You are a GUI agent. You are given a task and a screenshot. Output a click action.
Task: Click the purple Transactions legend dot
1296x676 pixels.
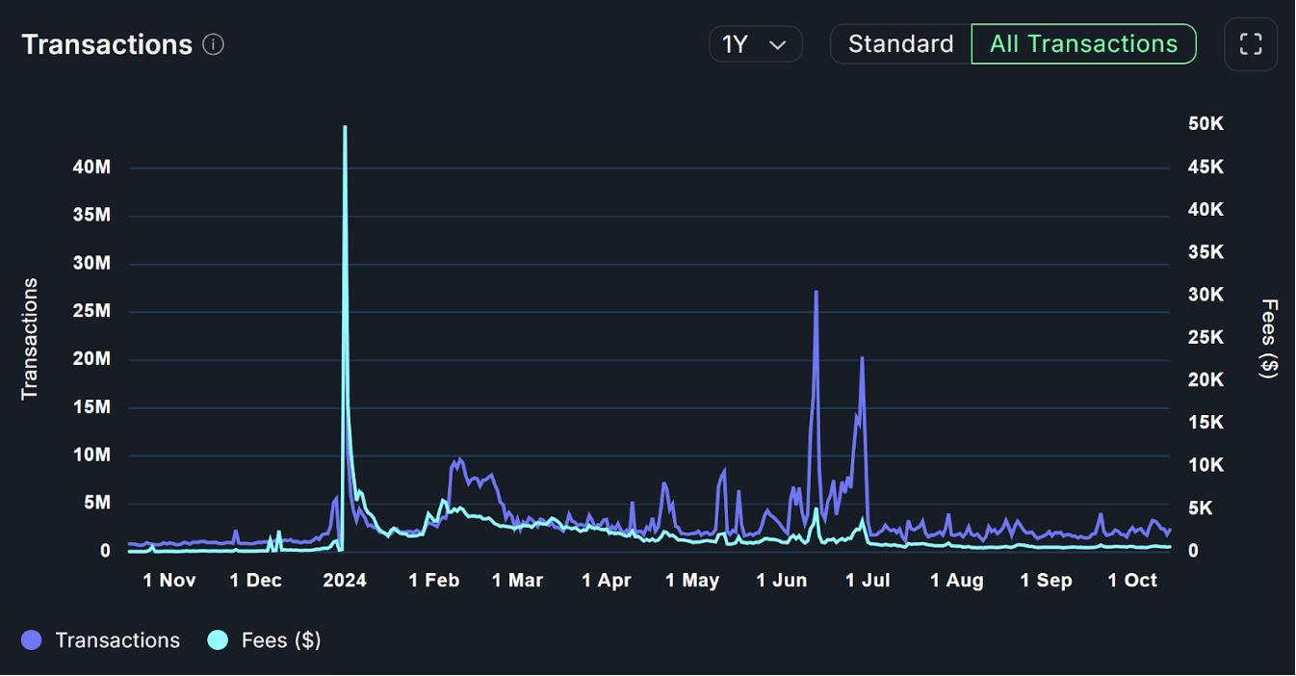tap(32, 640)
